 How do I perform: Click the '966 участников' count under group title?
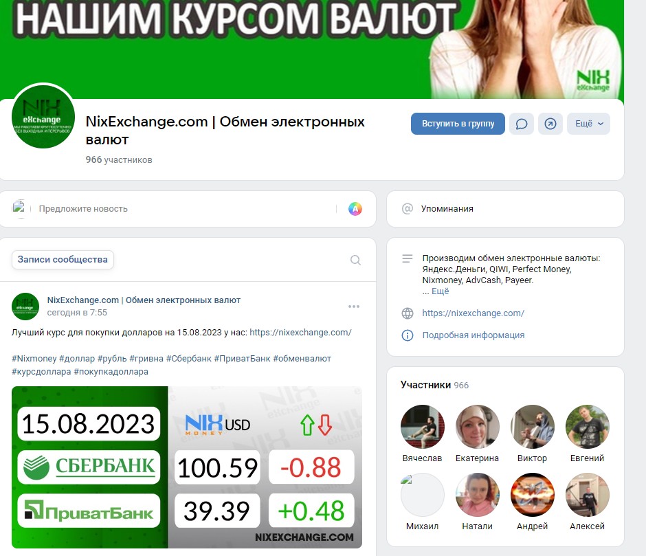(119, 160)
